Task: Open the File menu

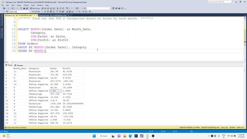Action: (2, 5)
